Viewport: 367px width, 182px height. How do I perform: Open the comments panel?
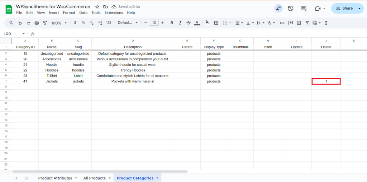click(x=304, y=9)
